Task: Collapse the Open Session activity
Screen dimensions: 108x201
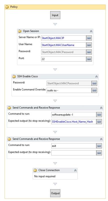Action: coord(91,31)
